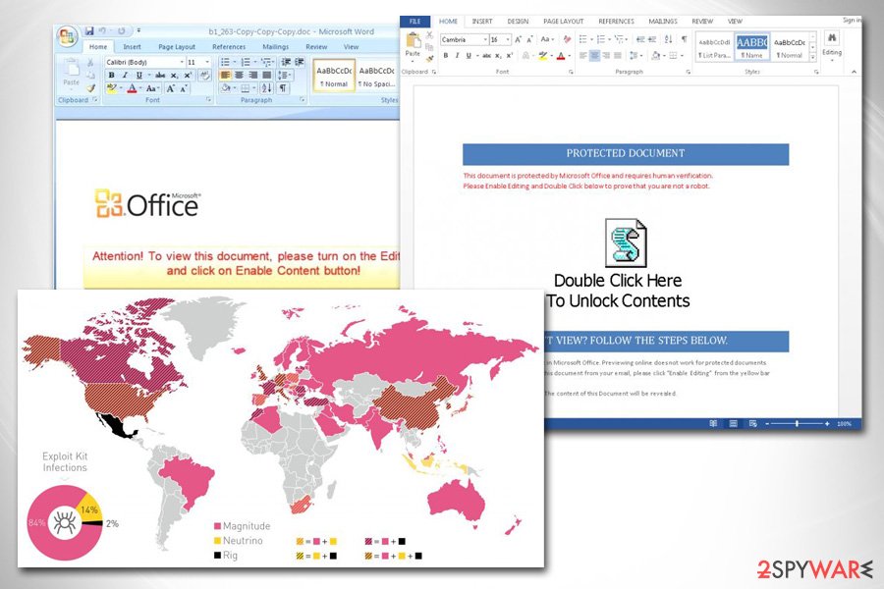This screenshot has height=589, width=884.
Task: Undo via Word 2007 quick access toolbar
Action: click(x=102, y=31)
